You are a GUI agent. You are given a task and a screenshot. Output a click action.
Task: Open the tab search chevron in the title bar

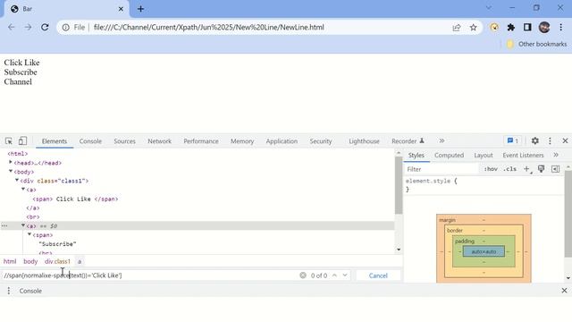[x=489, y=8]
